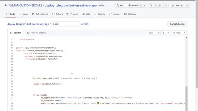Open the Insights tab
Image resolution: width=198 pixels, height=111 pixels.
114,14
